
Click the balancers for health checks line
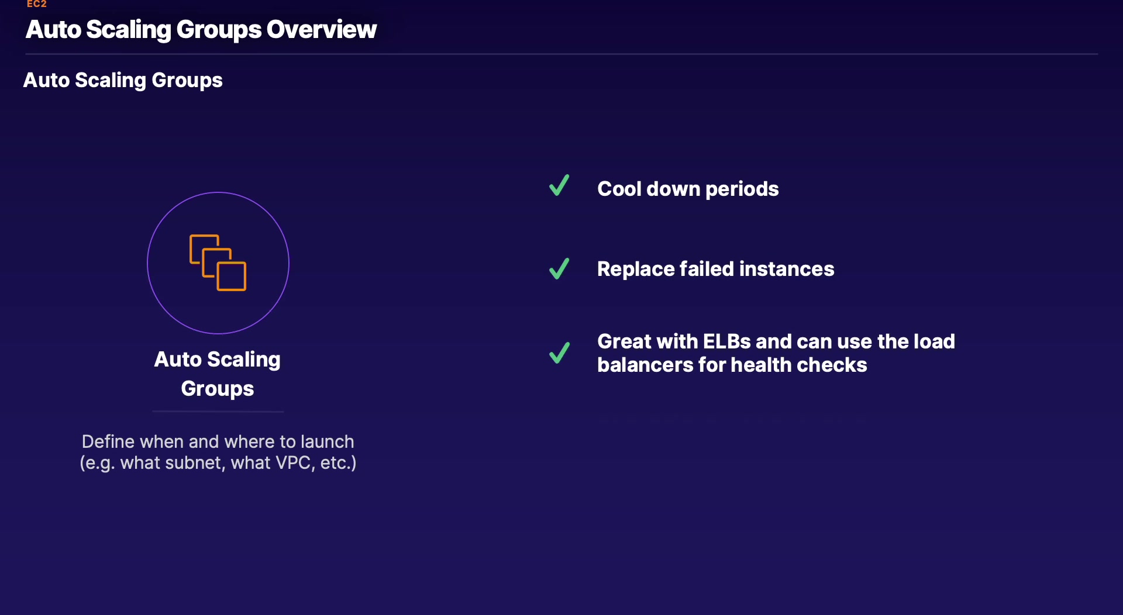click(x=732, y=365)
